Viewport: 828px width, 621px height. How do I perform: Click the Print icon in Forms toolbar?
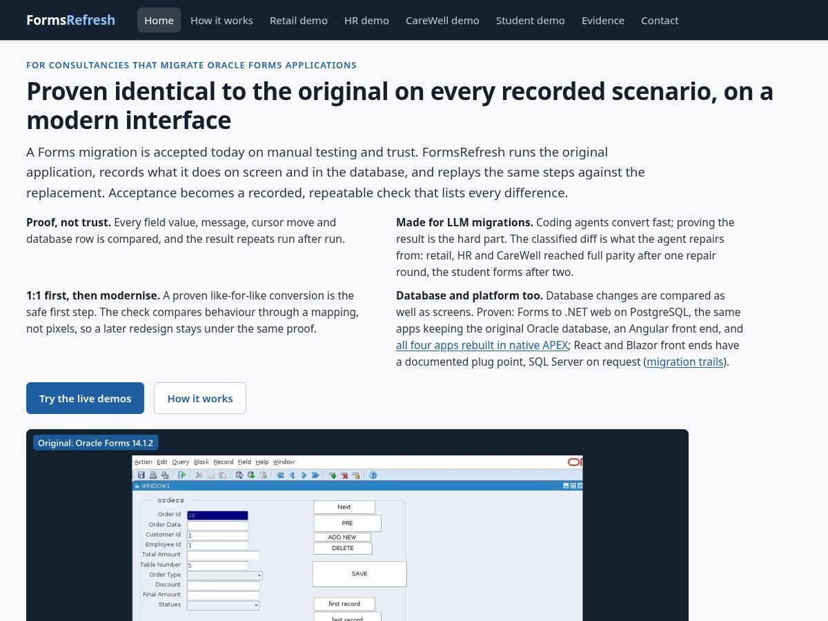153,475
